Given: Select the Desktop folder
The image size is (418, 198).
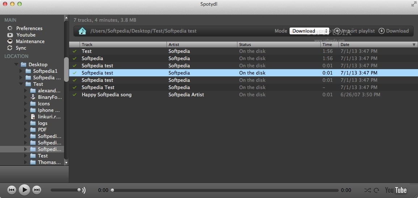Looking at the screenshot, I should click(38, 64).
